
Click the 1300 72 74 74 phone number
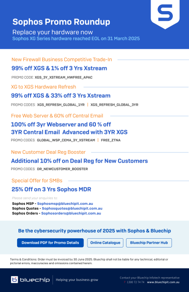(136, 282)
